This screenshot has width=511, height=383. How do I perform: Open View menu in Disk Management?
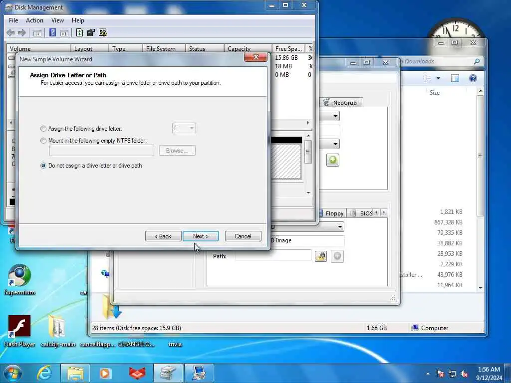click(57, 20)
